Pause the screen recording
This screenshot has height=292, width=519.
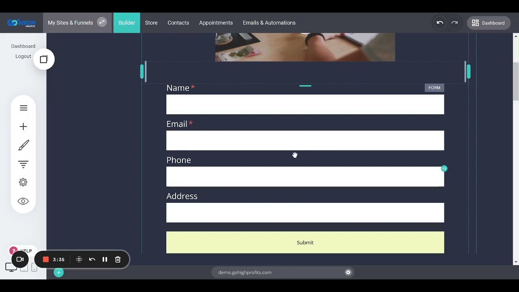coord(105,260)
